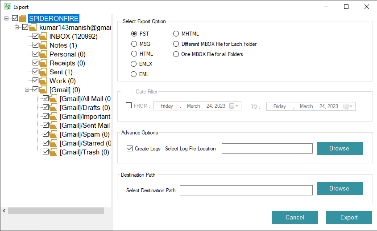The image size is (377, 231).
Task: Choose One MBOX File for all Folders
Action: pos(176,54)
